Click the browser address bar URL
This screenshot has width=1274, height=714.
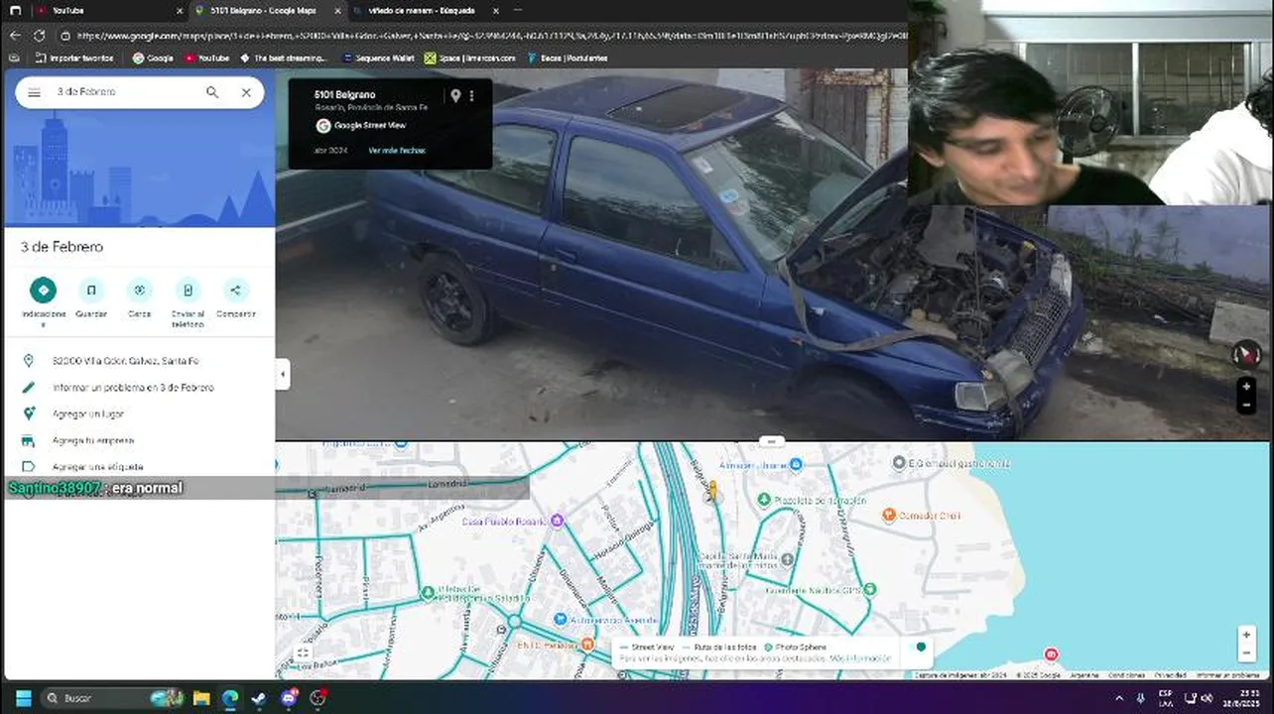coord(491,35)
